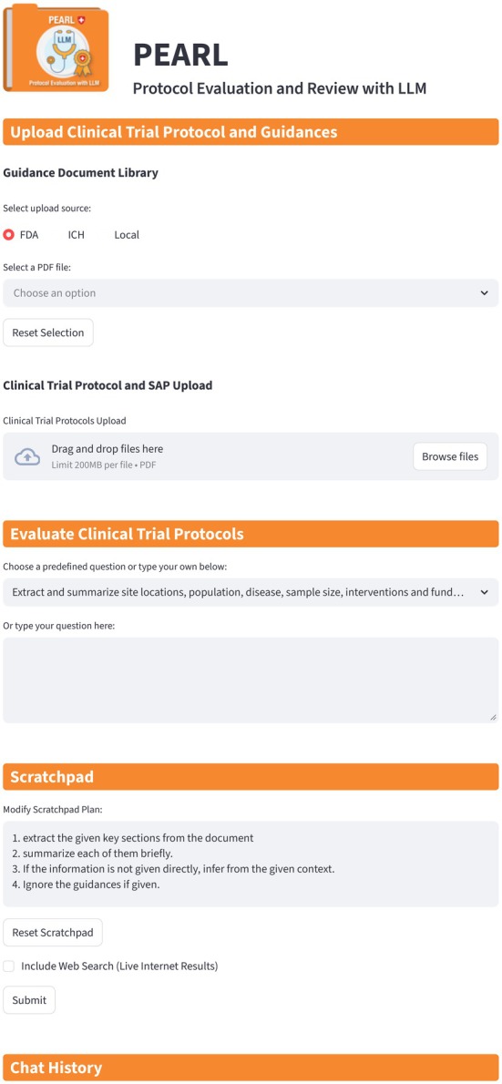Focus the 'type your question here' text box
The image size is (502, 1084).
(251, 680)
